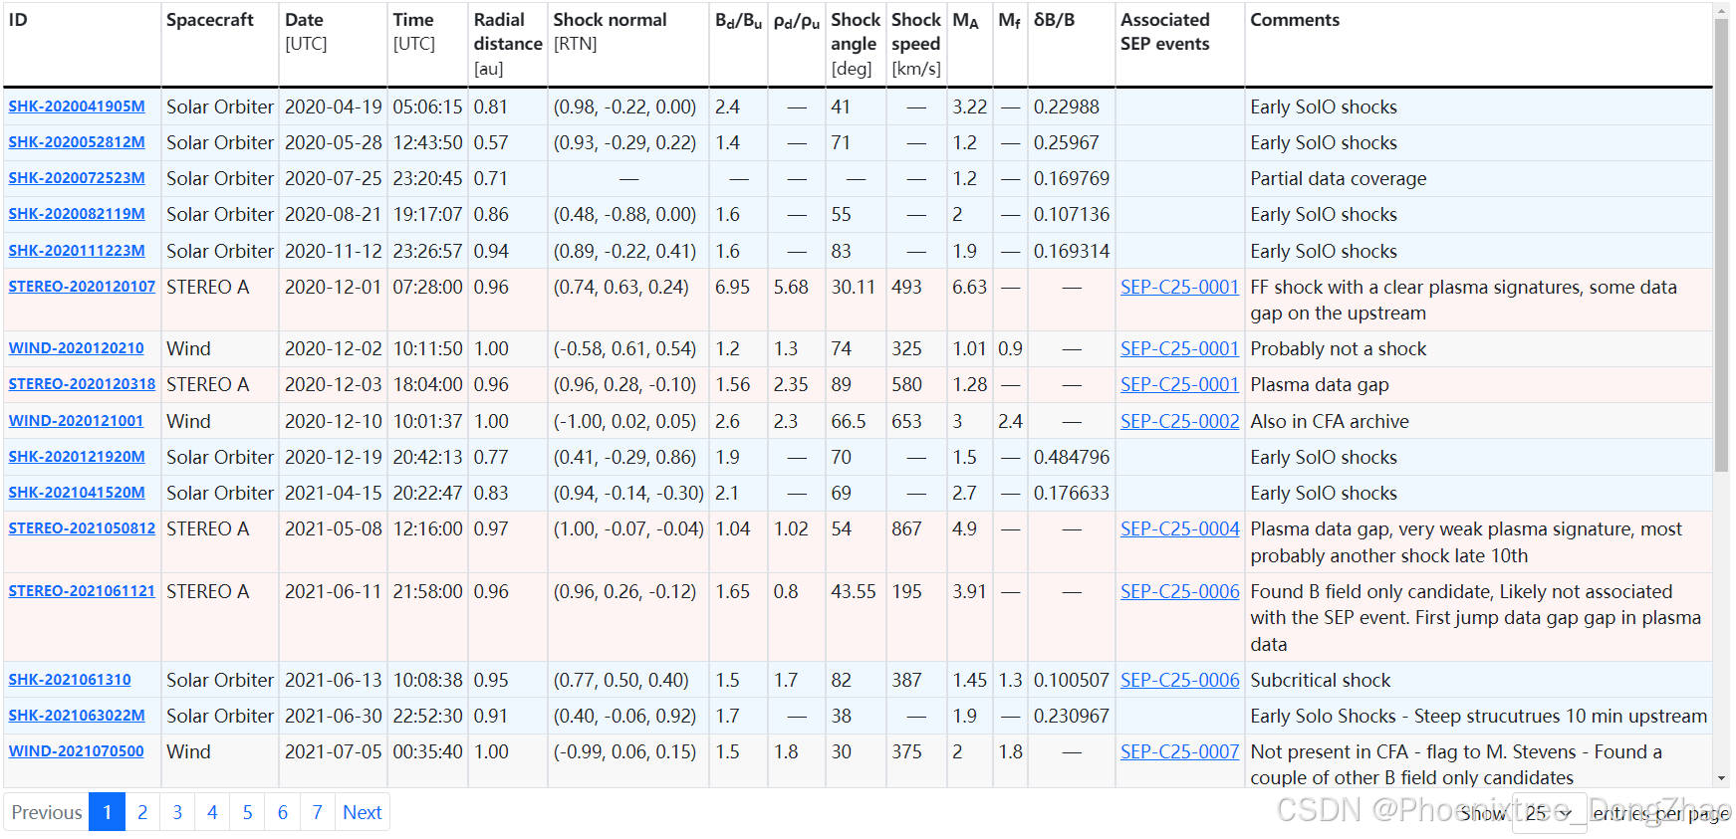Select current page 1 button
Image resolution: width=1736 pixels, height=839 pixels.
point(108,812)
